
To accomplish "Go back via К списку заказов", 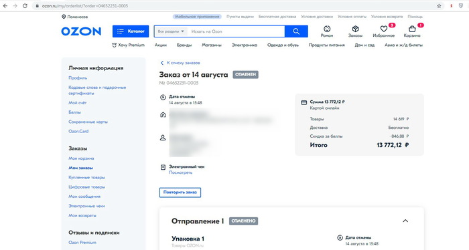I will 180,63.
